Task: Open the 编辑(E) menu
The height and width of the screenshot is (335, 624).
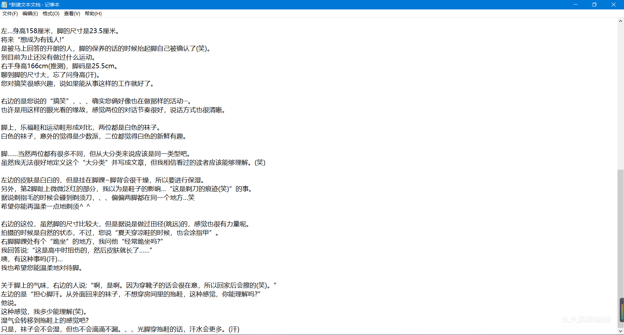Action: click(x=30, y=14)
